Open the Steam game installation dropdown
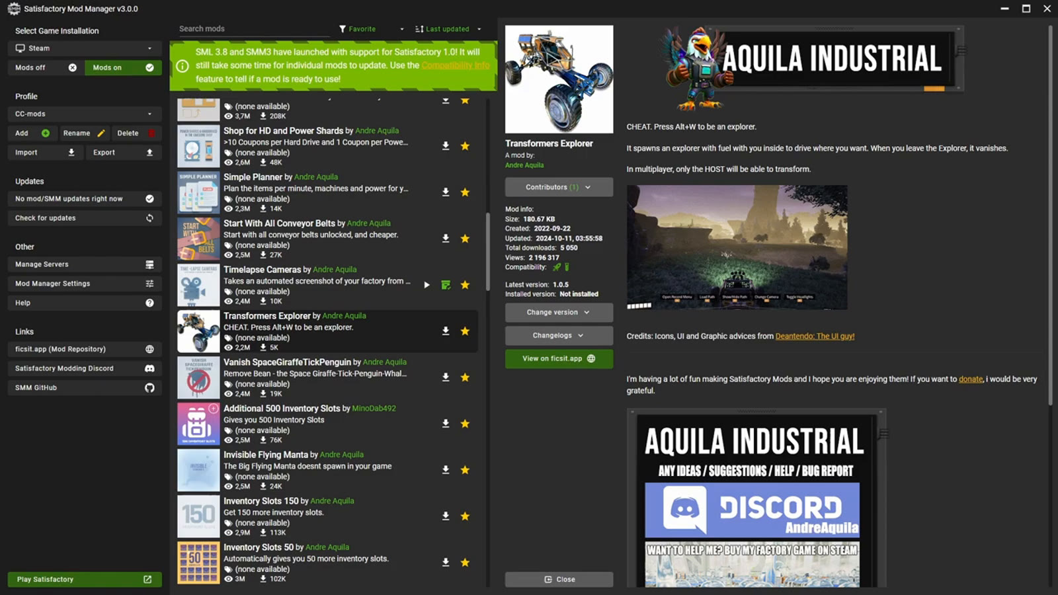 85,48
